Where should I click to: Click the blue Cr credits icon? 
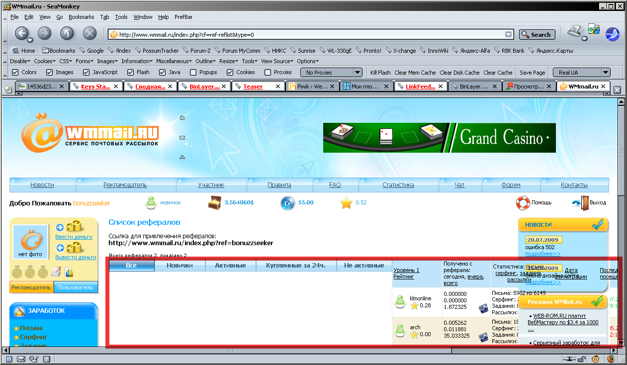(287, 203)
